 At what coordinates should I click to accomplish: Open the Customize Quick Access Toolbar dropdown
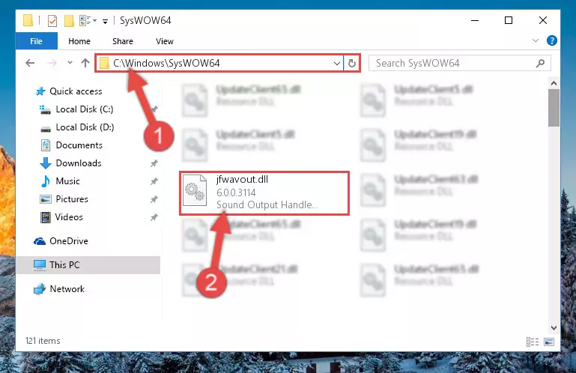pos(105,22)
